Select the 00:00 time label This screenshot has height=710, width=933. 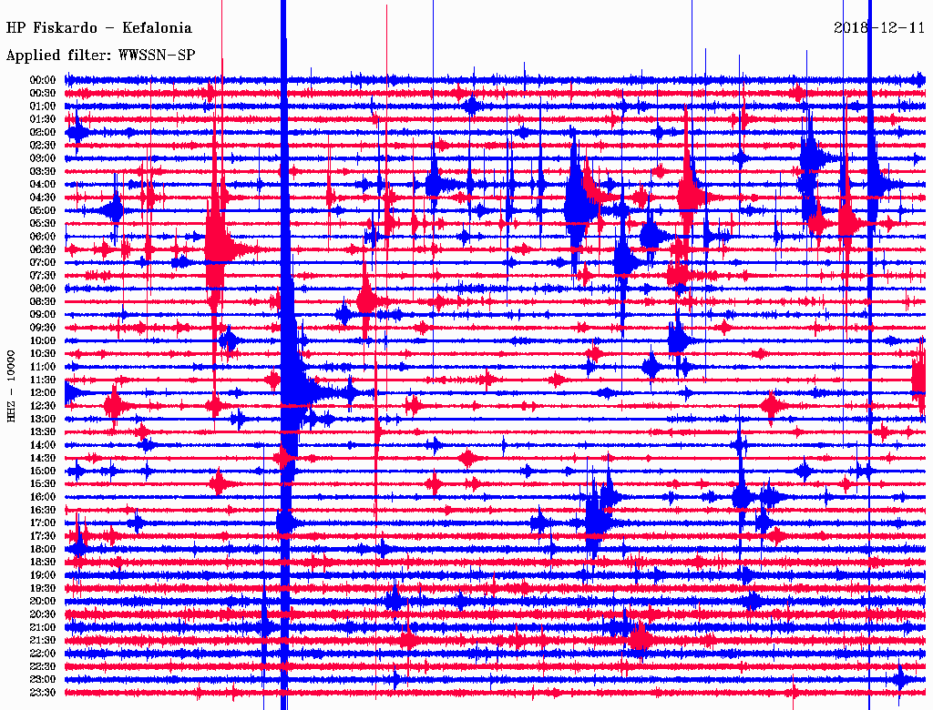click(x=43, y=80)
